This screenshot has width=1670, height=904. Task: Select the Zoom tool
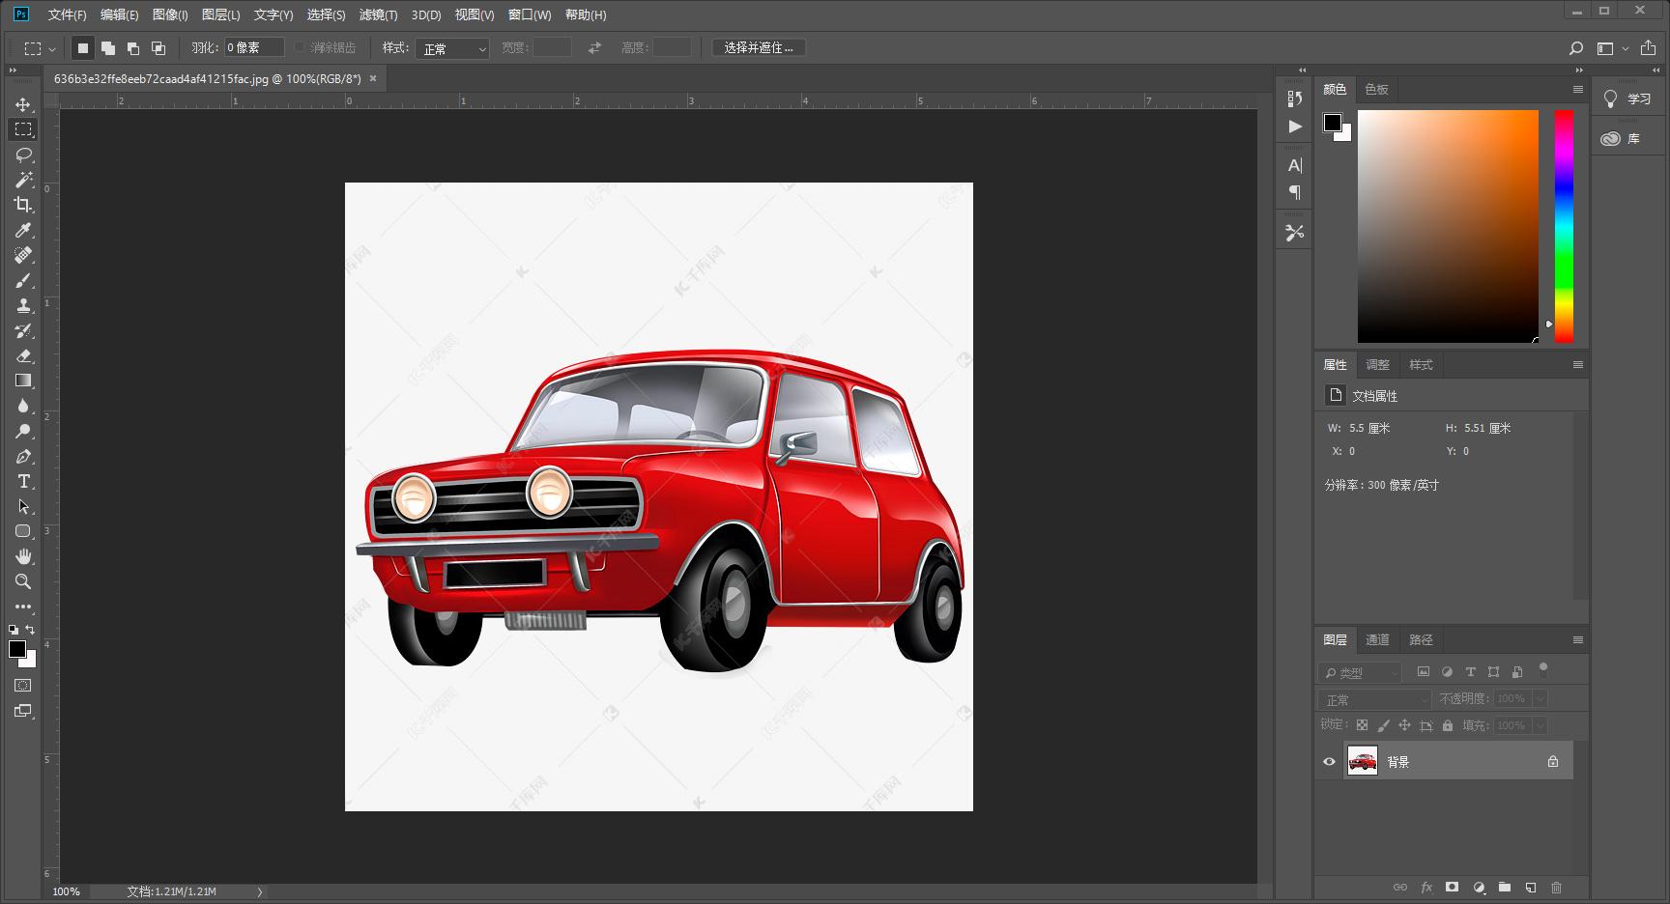[23, 581]
